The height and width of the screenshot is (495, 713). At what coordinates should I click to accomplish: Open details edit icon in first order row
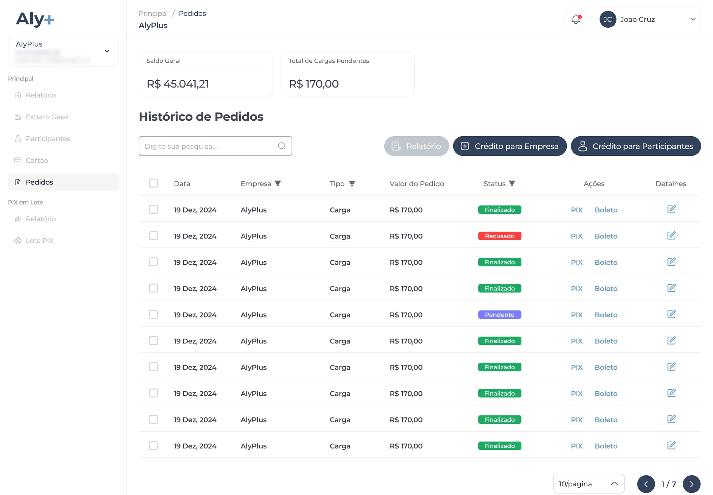tap(671, 209)
